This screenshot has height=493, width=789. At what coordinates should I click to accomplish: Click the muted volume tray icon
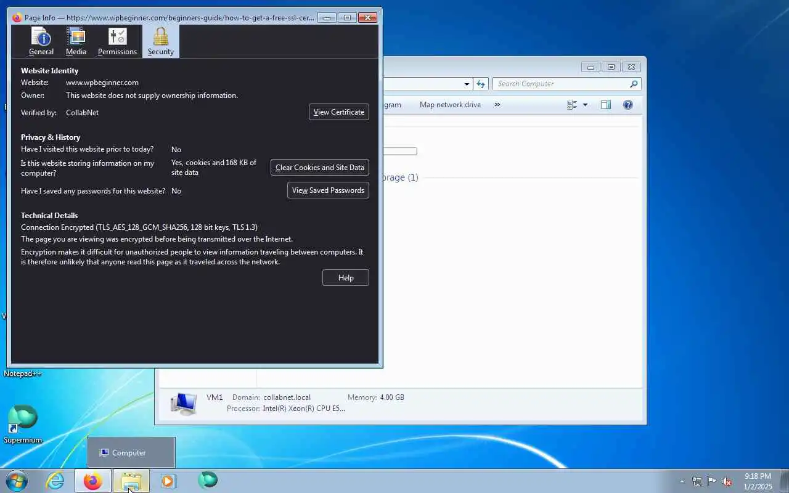[727, 481]
